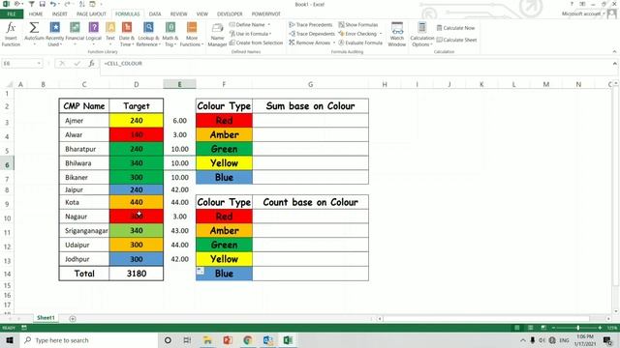
Task: Click the Select All corner button
Action: click(8, 84)
